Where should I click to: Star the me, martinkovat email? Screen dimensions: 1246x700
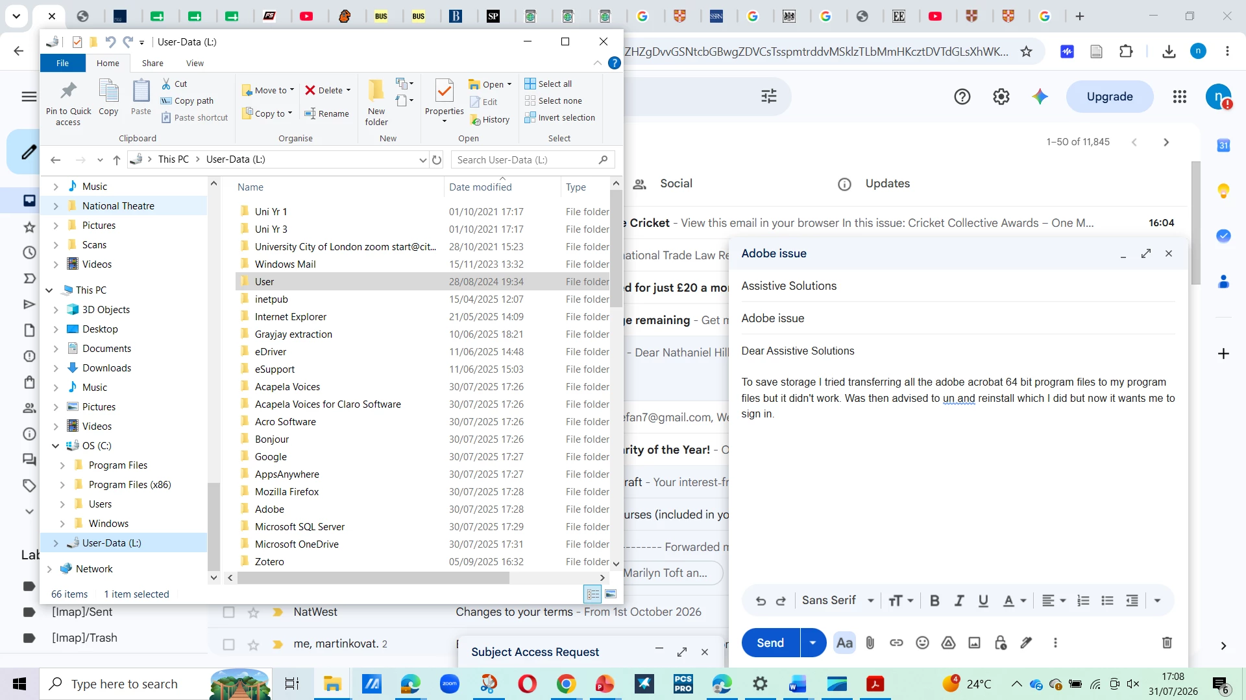tap(254, 645)
